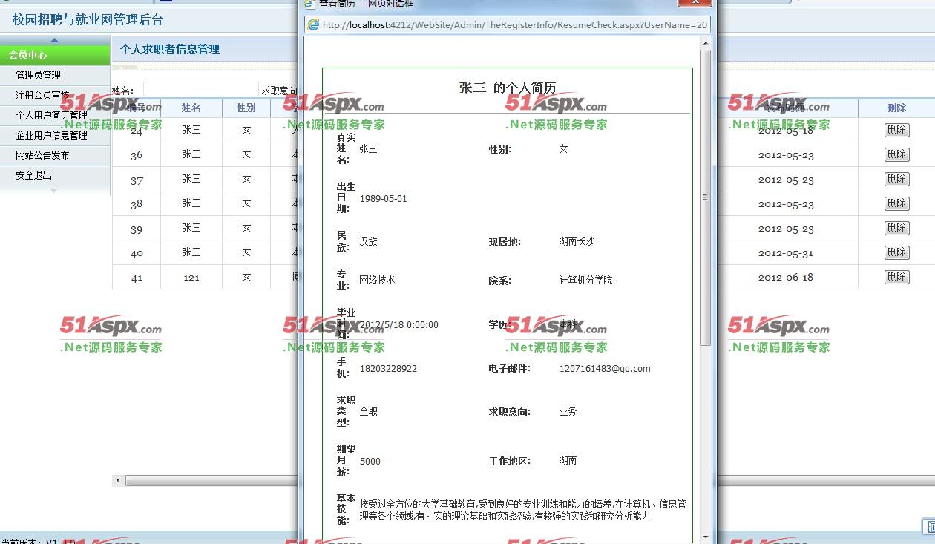
Task: Focus the 姓名 search input field
Action: [200, 90]
